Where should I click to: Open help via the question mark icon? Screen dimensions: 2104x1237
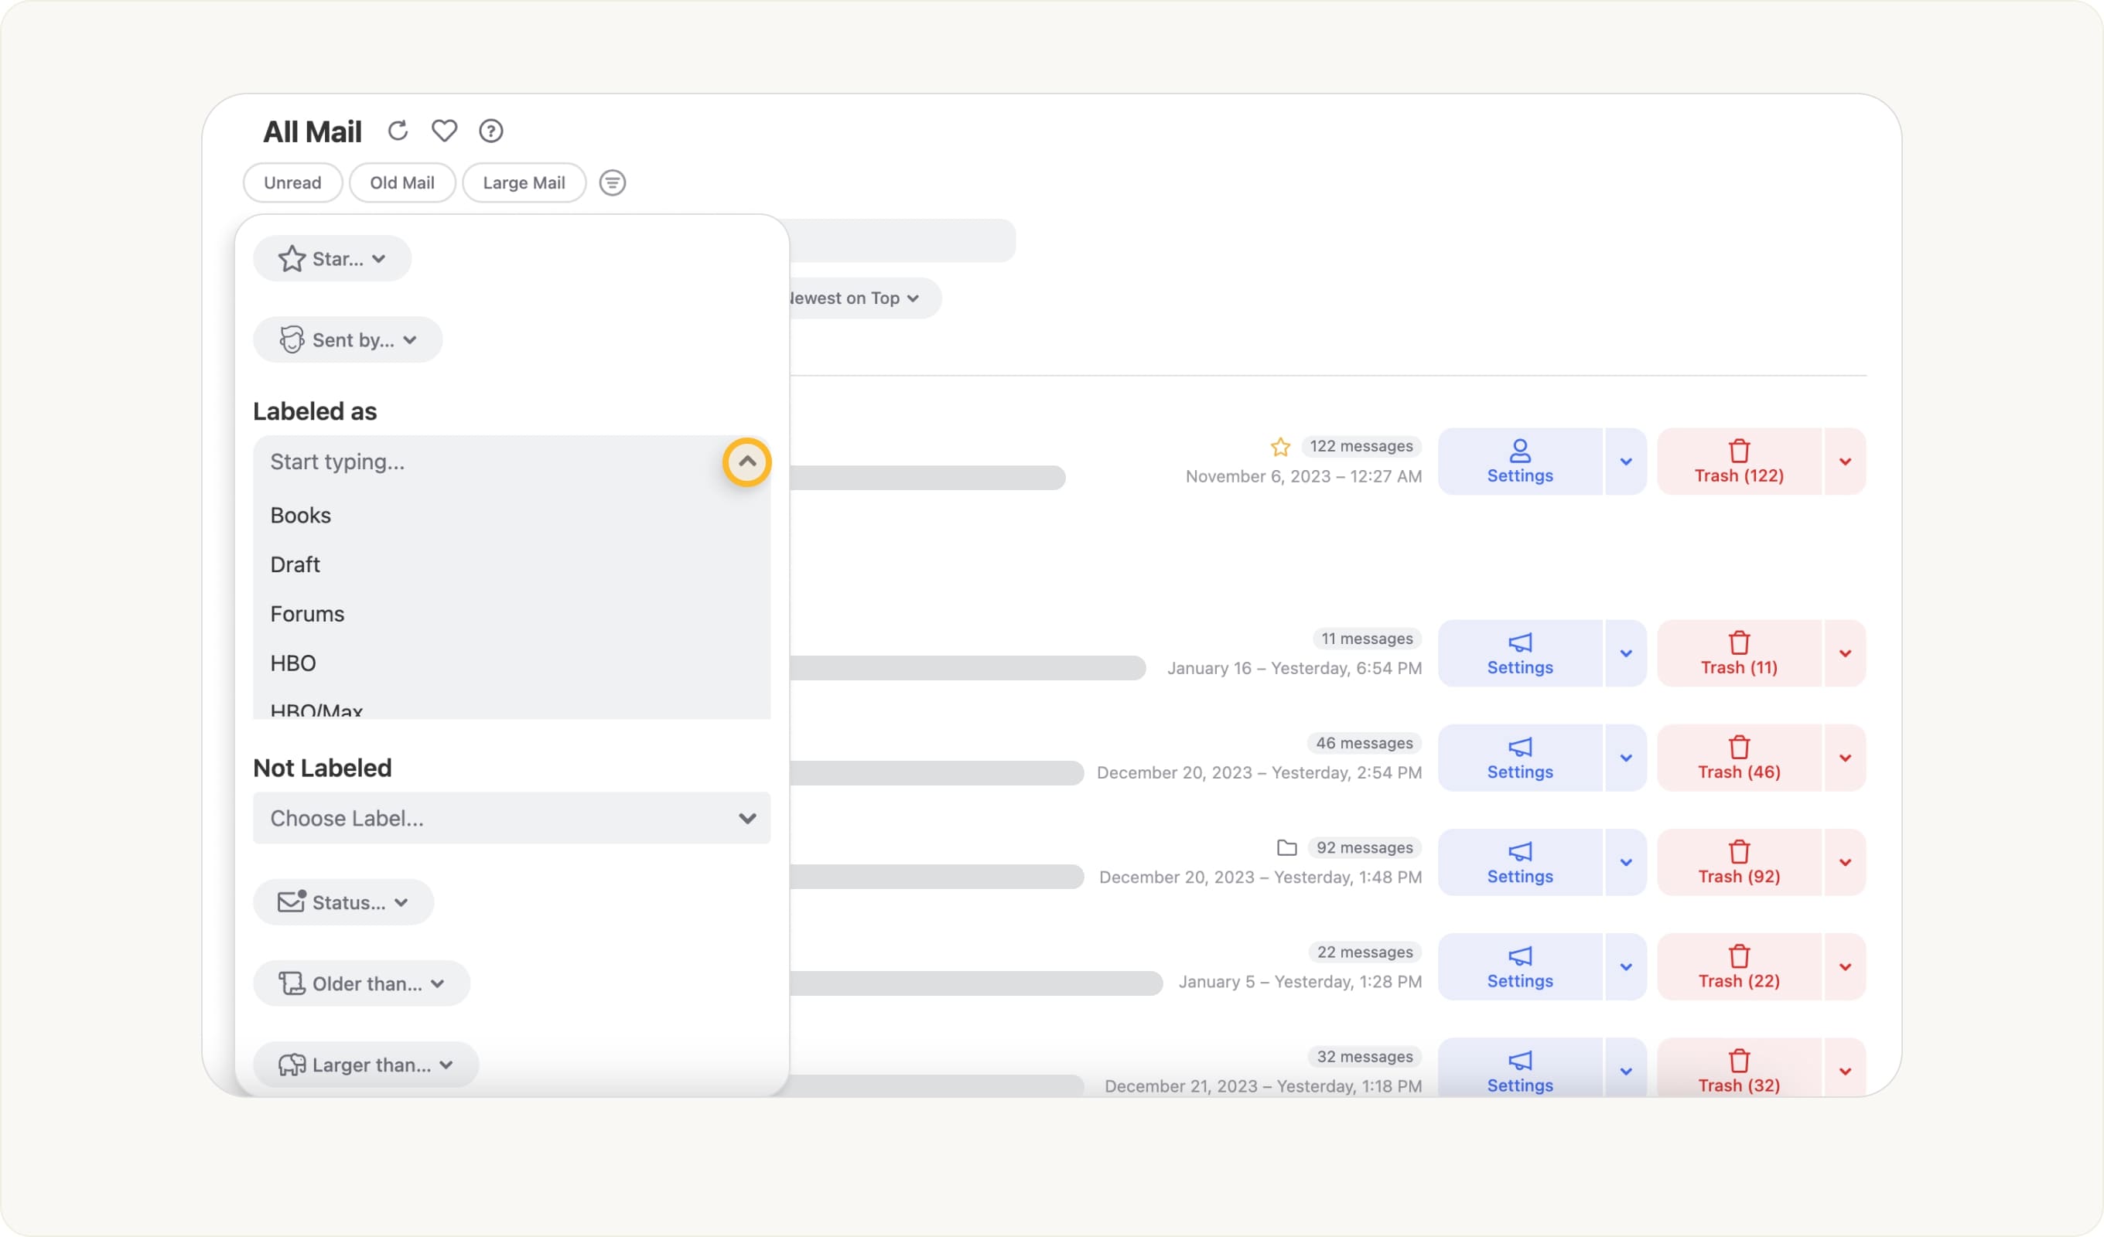(x=491, y=130)
